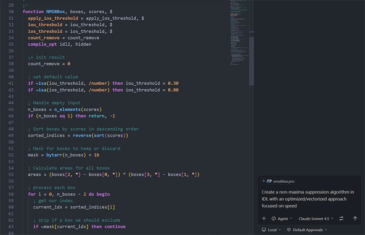Click the Agent mode icon
The image size is (365, 235).
click(274, 219)
